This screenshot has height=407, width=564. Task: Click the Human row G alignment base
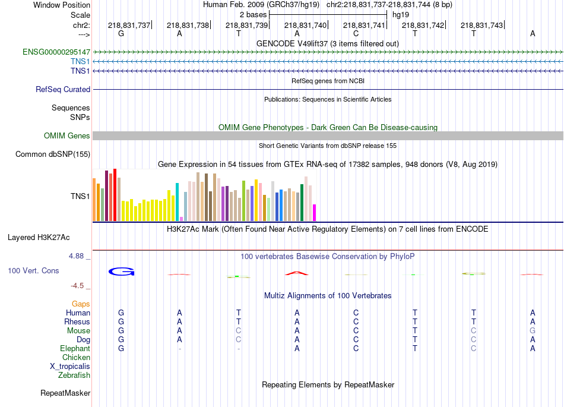click(x=121, y=313)
